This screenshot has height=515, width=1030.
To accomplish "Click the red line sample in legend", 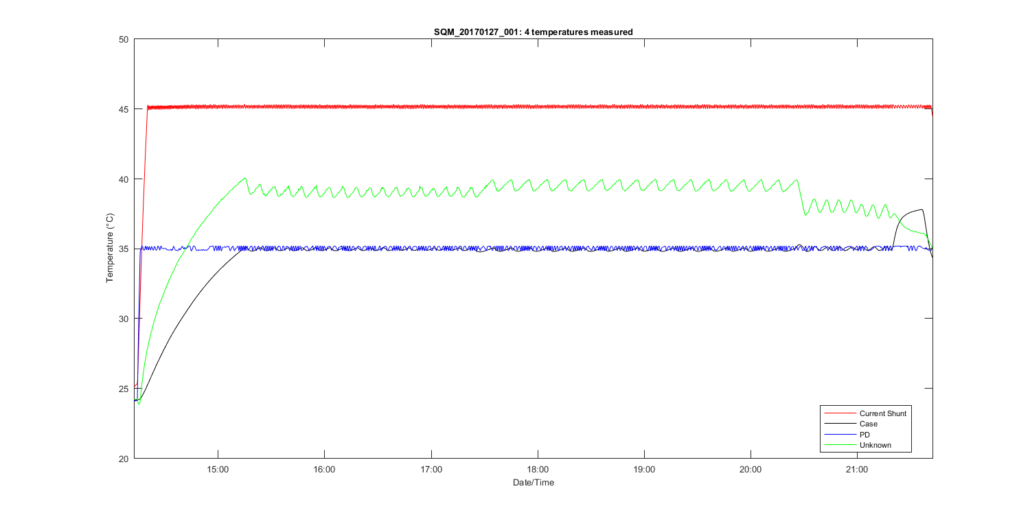I will pos(839,413).
